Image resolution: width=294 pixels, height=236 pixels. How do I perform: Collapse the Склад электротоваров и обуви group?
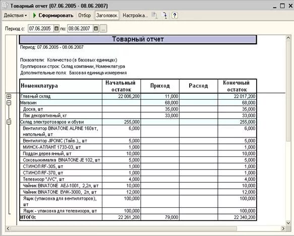point(9,122)
